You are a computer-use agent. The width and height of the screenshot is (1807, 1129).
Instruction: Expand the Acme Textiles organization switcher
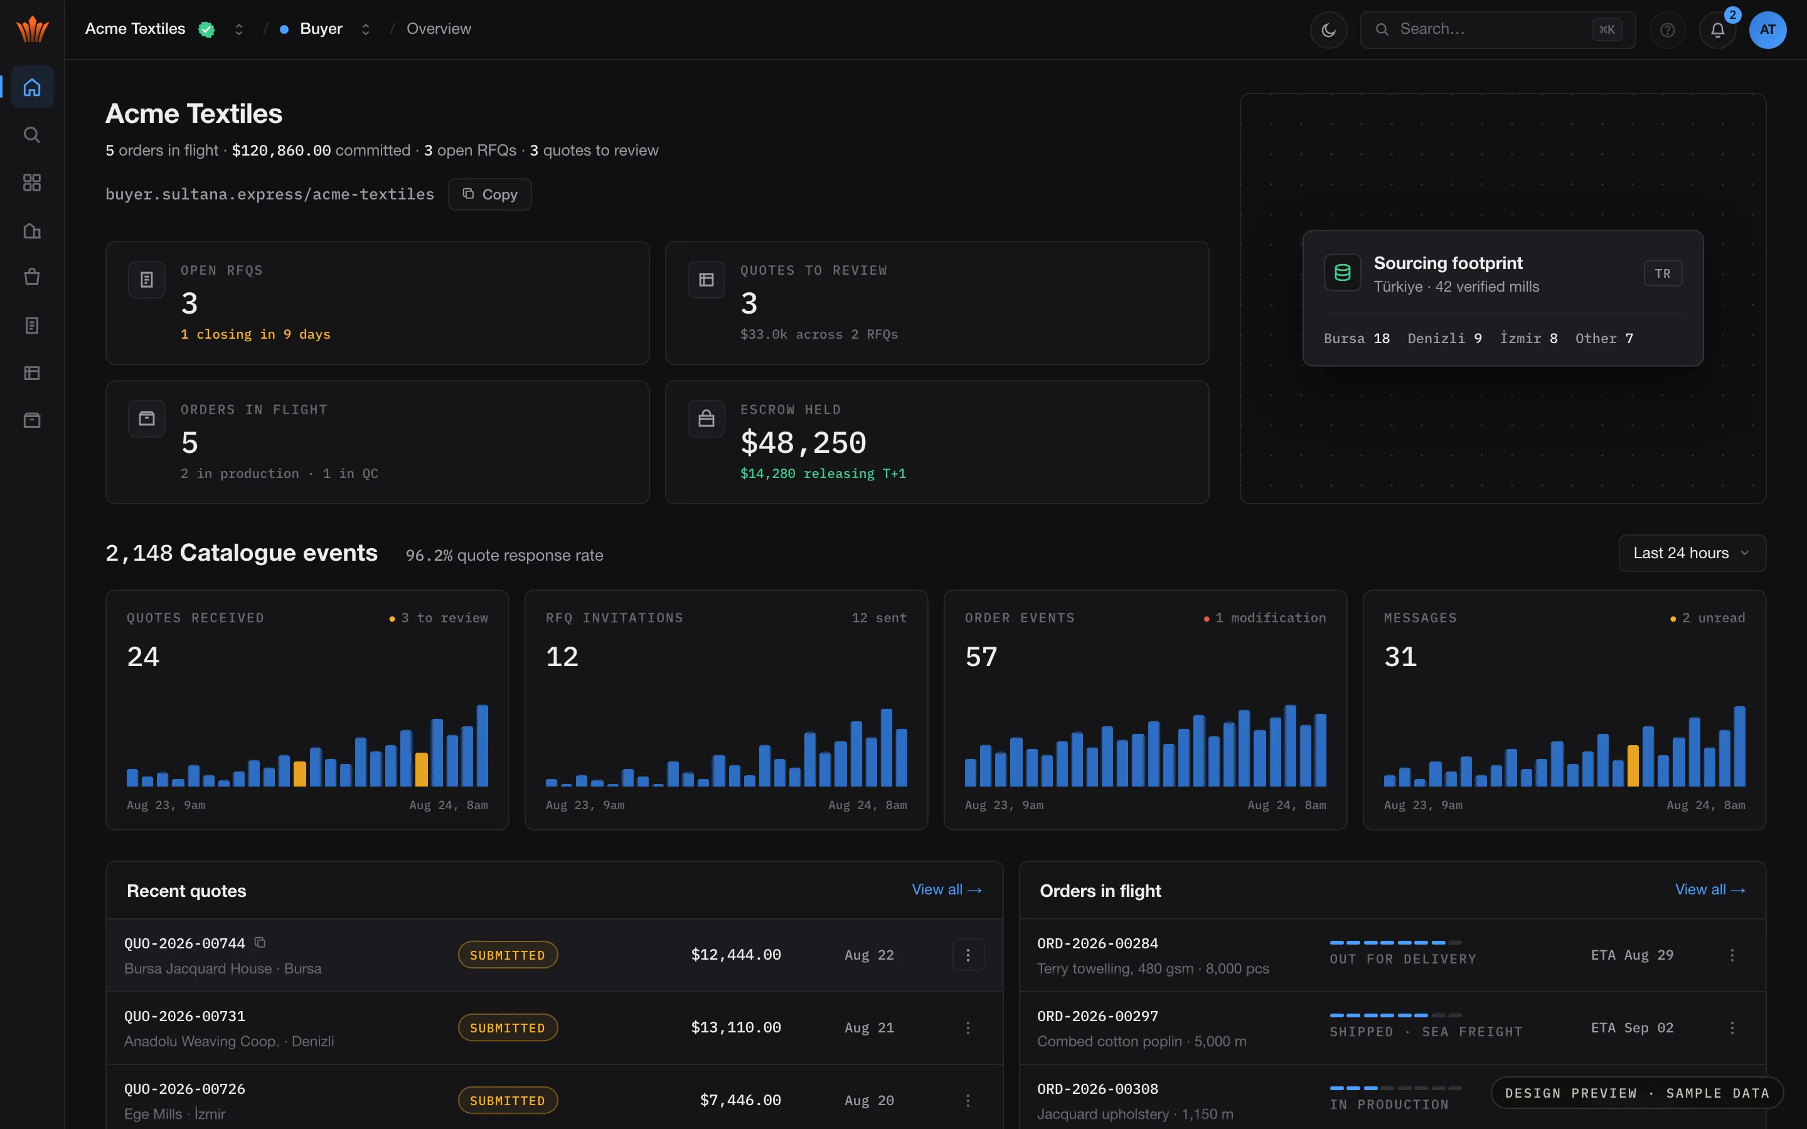click(239, 29)
